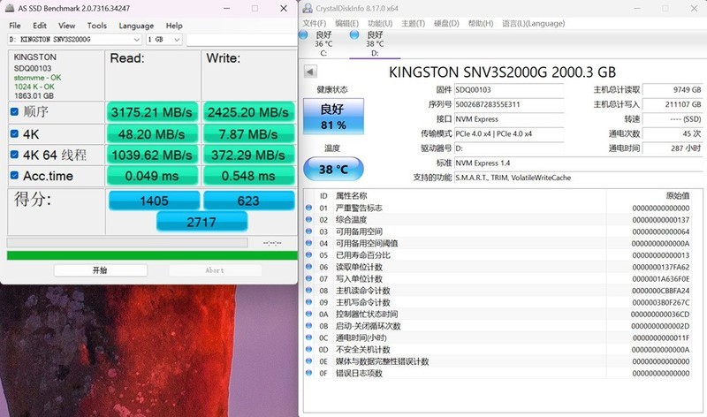Open the Tools menu in AS SSD Benchmark
The image size is (707, 417).
[97, 26]
